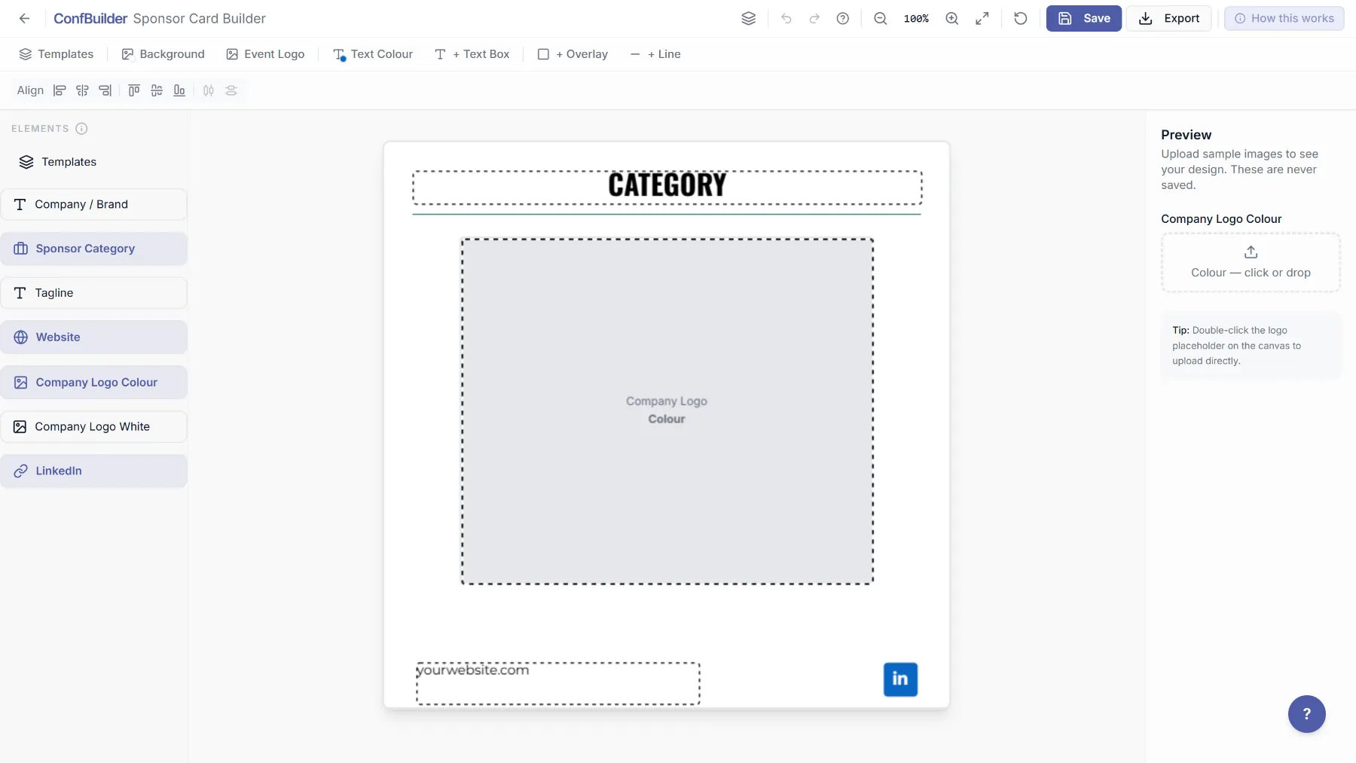Toggle the Tagline element

93,293
